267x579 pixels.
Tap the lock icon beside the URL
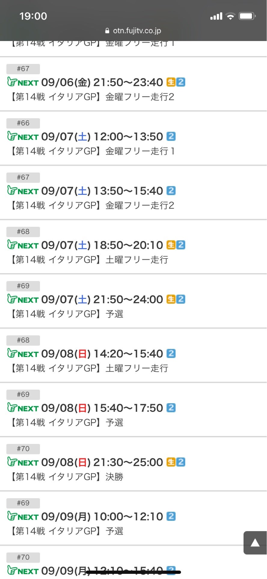[107, 31]
